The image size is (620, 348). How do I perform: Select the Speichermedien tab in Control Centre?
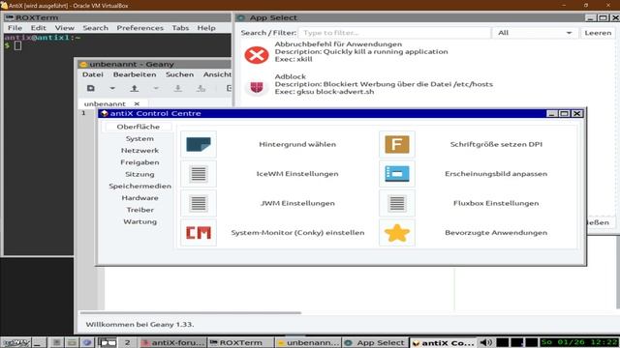click(139, 186)
